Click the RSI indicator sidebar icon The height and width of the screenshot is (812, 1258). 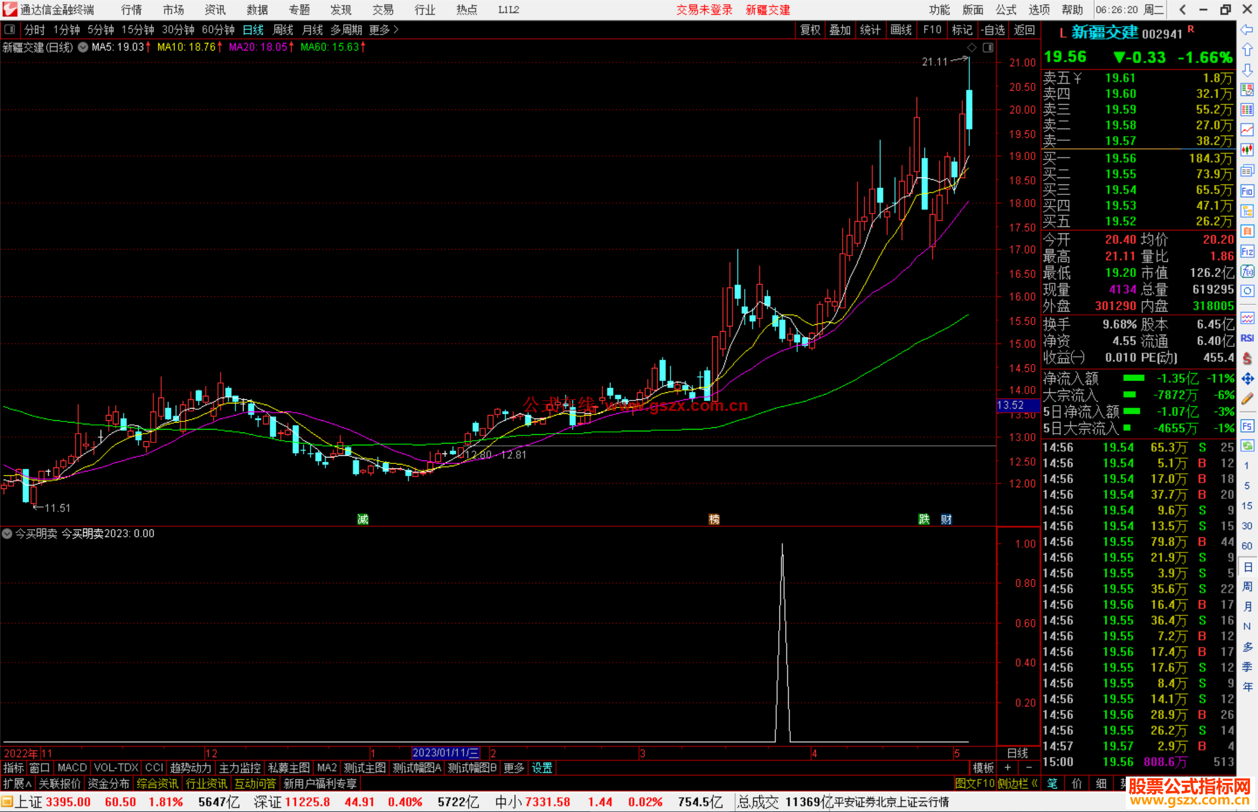click(x=1247, y=338)
